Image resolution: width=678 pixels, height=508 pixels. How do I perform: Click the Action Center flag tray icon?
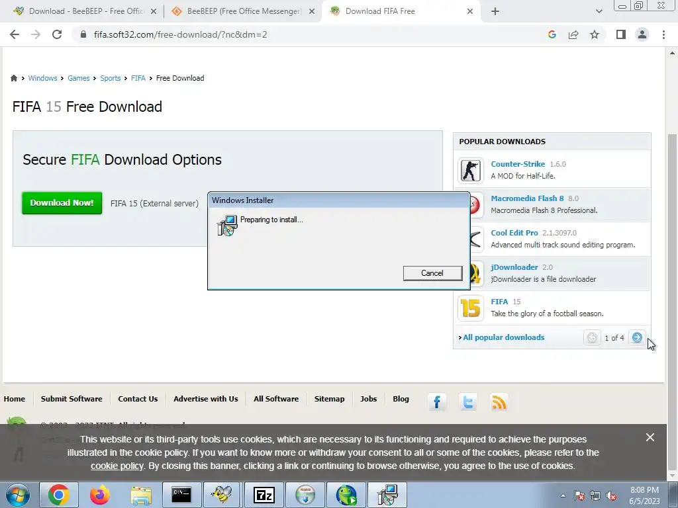coord(579,495)
